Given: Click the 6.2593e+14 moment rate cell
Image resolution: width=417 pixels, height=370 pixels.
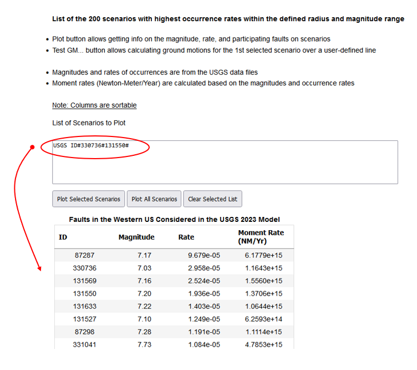Looking at the screenshot, I should [263, 320].
